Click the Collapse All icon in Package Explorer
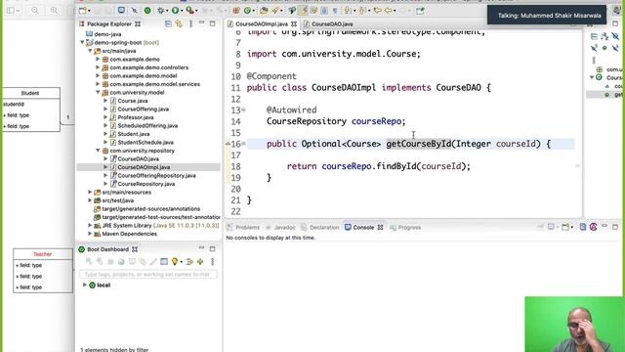Image resolution: width=625 pixels, height=352 pixels. coord(168,23)
